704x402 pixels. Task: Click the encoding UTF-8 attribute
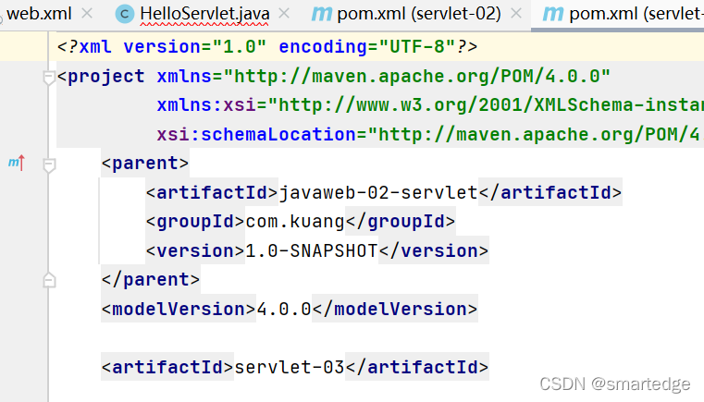tap(367, 46)
